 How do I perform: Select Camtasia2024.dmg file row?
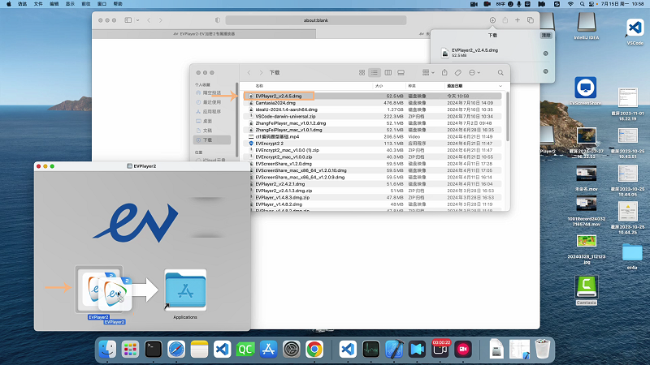coord(373,103)
